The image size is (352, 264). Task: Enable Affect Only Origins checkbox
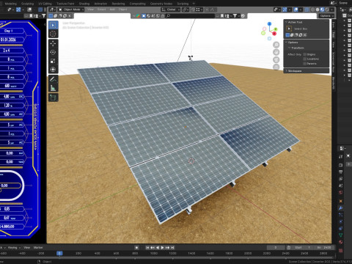point(304,54)
